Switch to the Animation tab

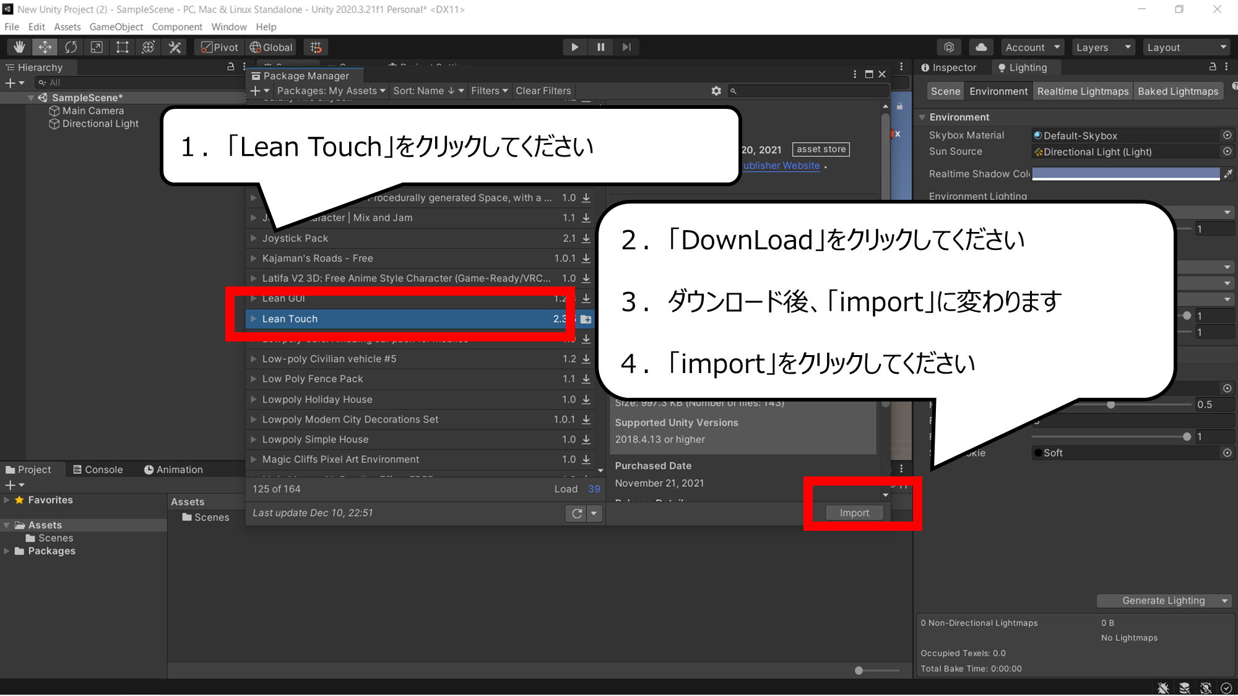pos(173,470)
